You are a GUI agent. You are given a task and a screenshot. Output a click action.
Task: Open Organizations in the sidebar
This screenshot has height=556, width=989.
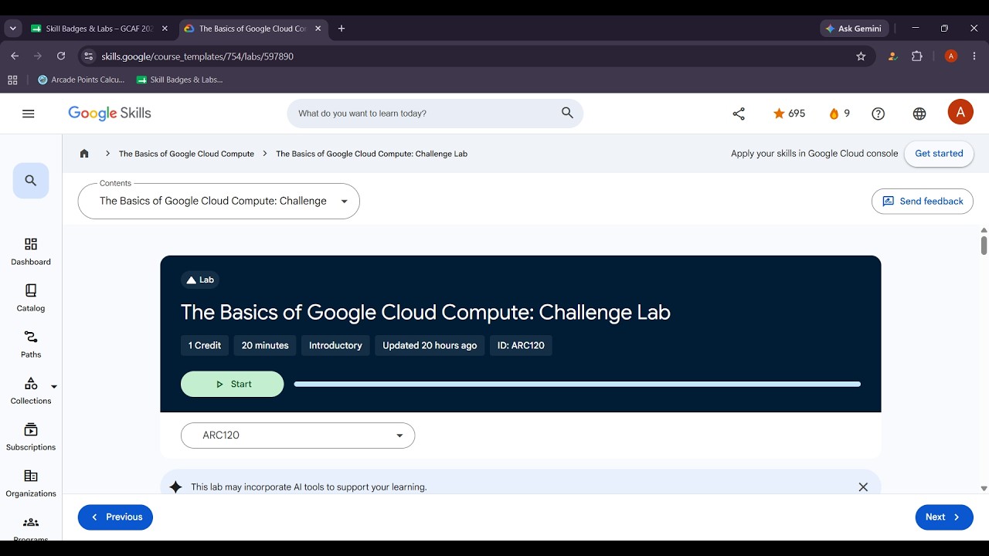(31, 483)
